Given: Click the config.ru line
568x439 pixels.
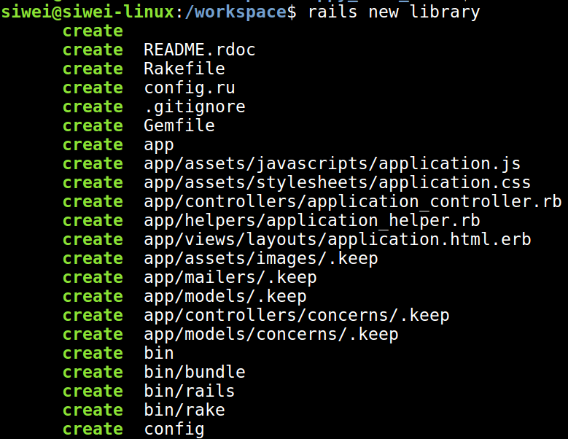Looking at the screenshot, I should tap(190, 88).
